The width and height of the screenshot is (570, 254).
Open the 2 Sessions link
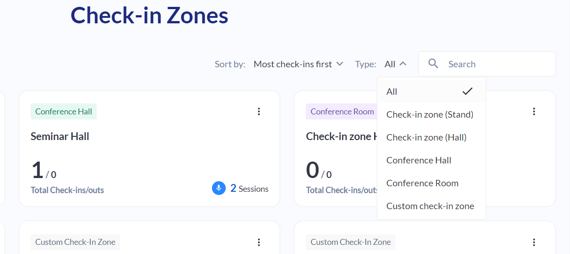249,189
